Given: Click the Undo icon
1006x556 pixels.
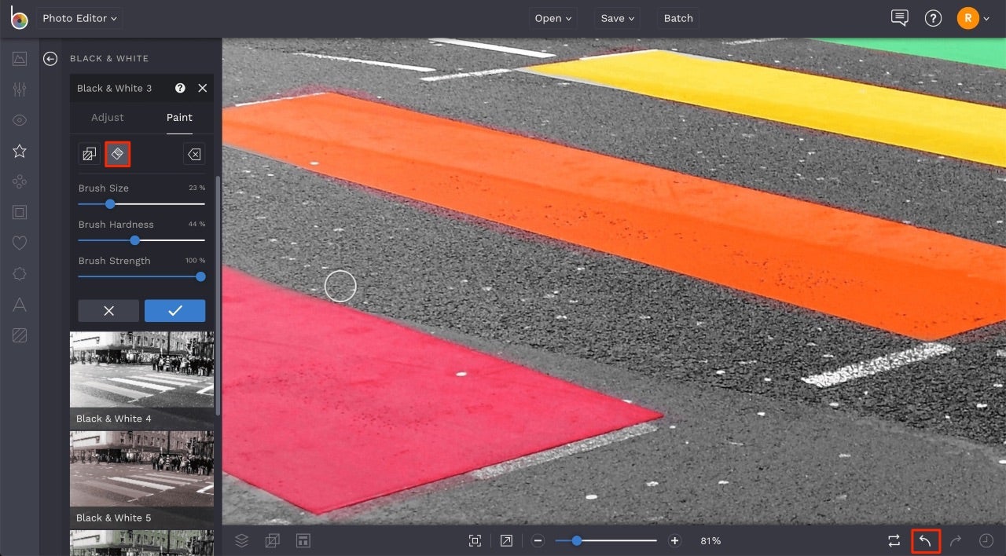Looking at the screenshot, I should (x=925, y=540).
